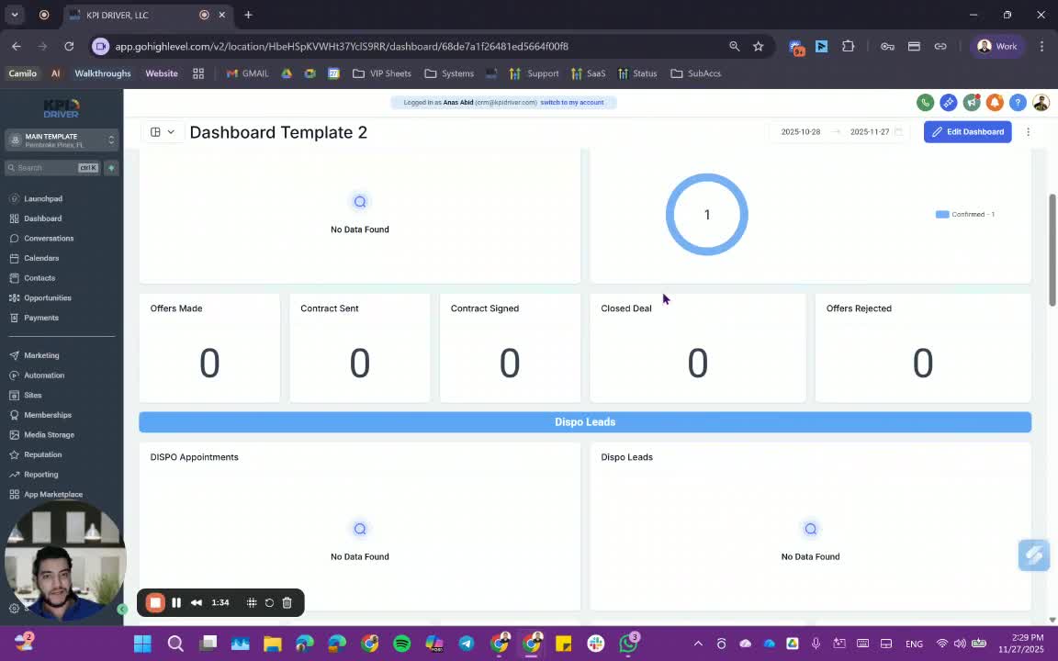The image size is (1058, 661).
Task: Click the Confirmed legend swatch
Action: 942,215
